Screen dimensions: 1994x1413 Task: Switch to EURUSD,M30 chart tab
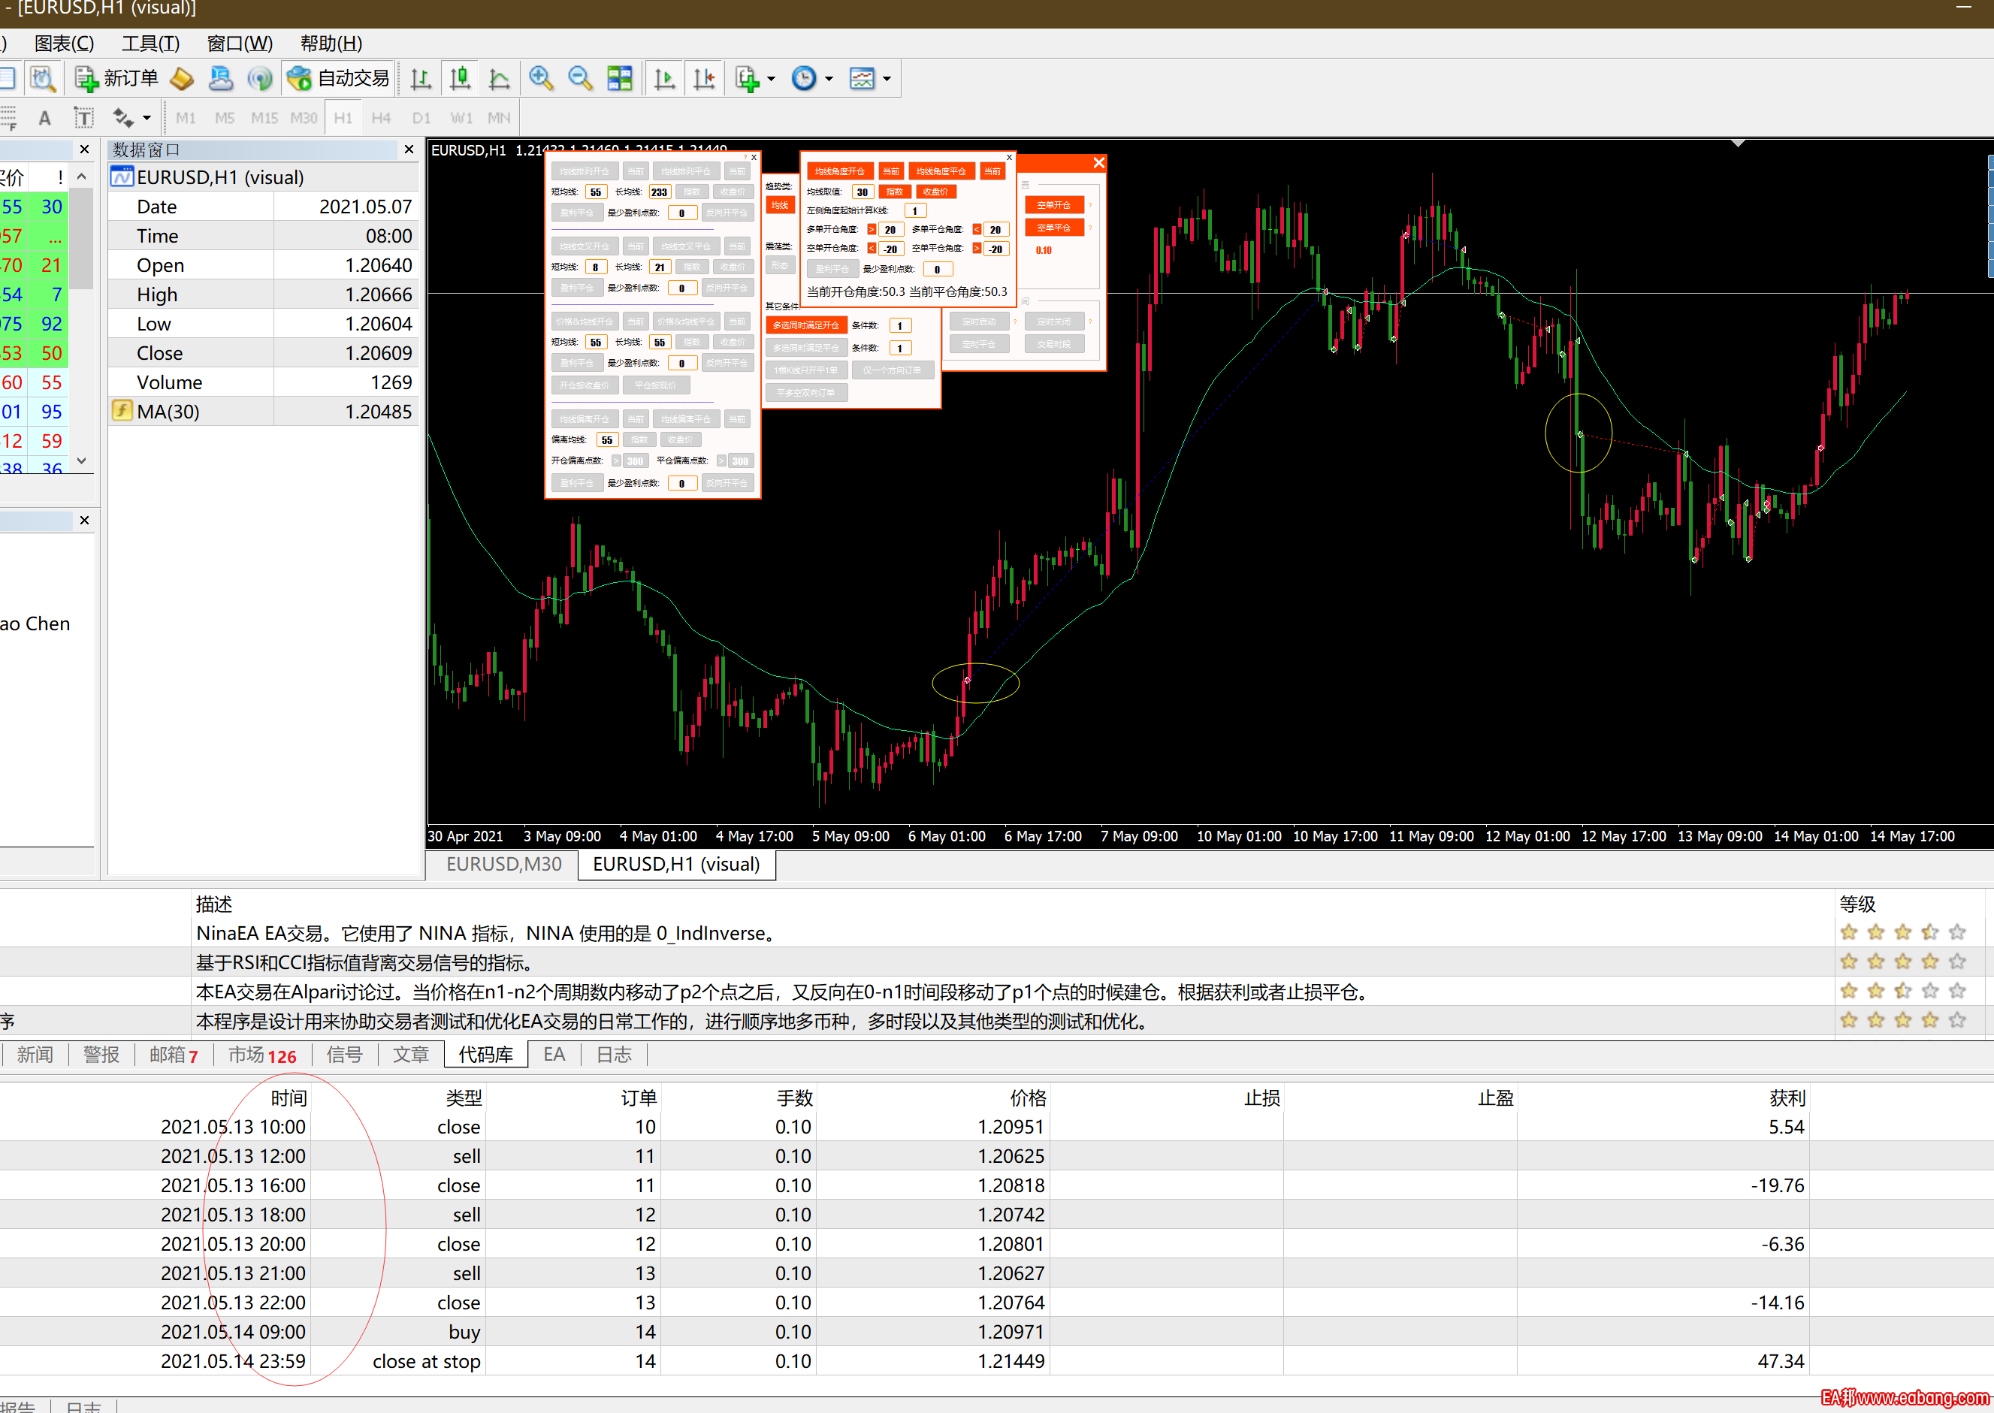click(503, 864)
